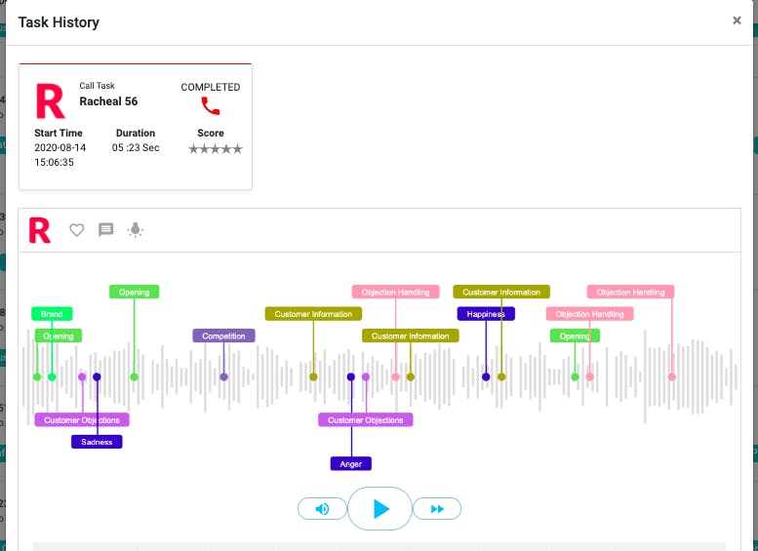Select the Sadness emotion tag

(x=97, y=442)
